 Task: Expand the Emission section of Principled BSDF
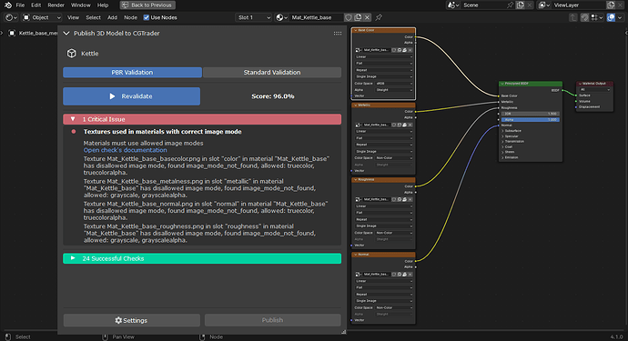502,157
